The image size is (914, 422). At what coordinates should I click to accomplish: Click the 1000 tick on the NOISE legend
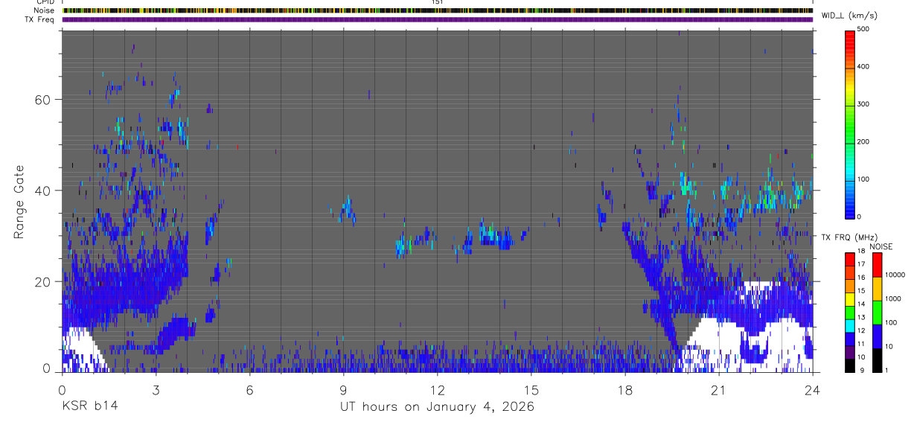tap(893, 298)
